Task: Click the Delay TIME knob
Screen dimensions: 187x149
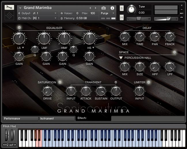Action: [140, 37]
